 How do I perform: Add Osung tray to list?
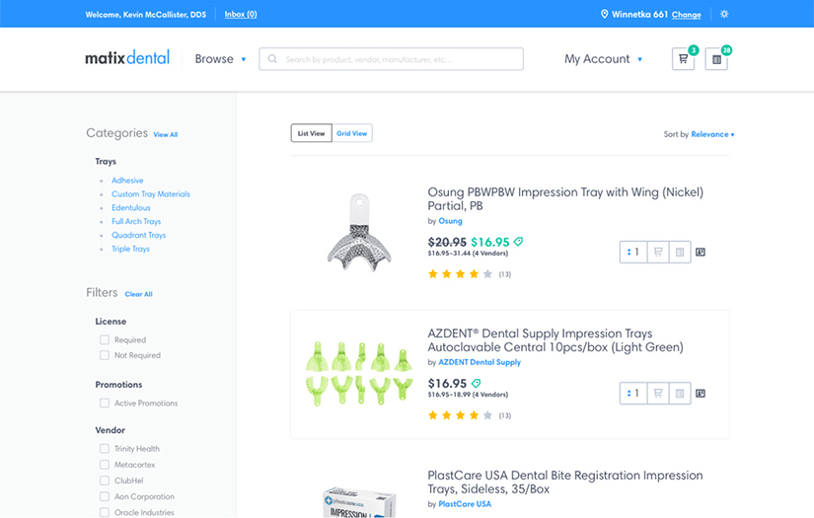[x=679, y=253]
